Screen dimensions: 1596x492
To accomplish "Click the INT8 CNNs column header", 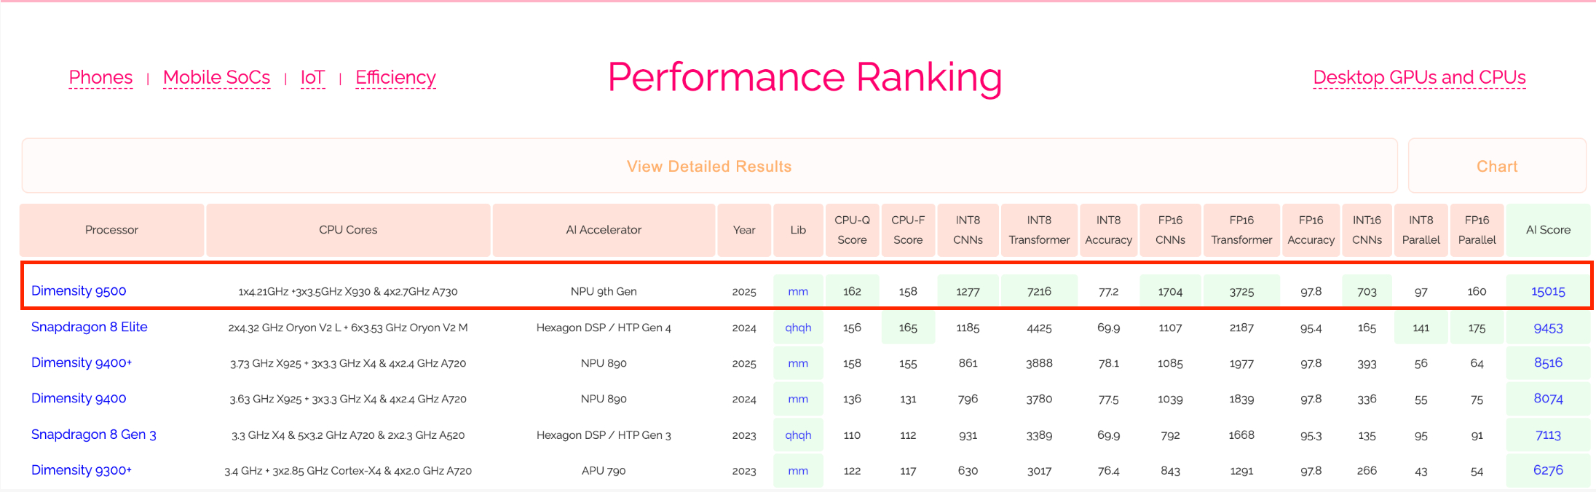I will (x=968, y=230).
